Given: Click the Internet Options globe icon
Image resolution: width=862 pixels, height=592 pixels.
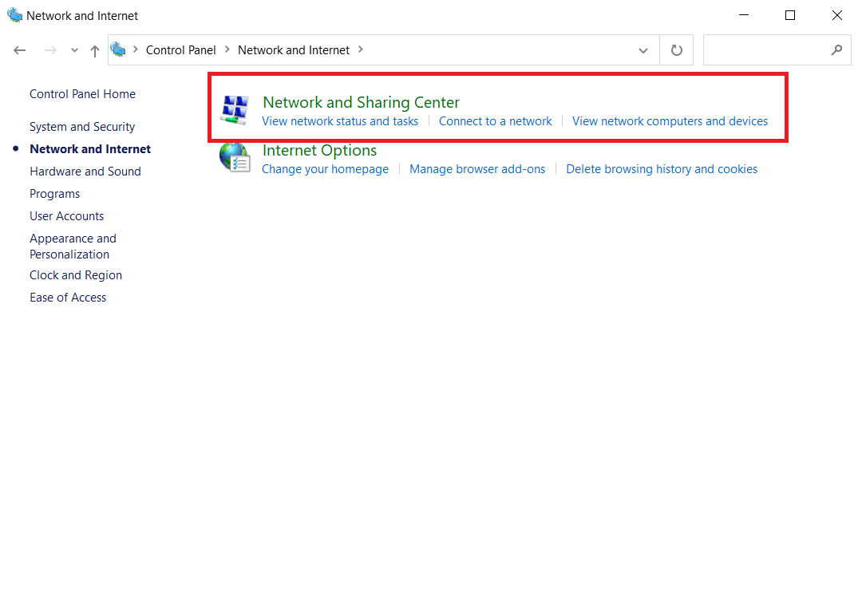Looking at the screenshot, I should click(x=235, y=158).
